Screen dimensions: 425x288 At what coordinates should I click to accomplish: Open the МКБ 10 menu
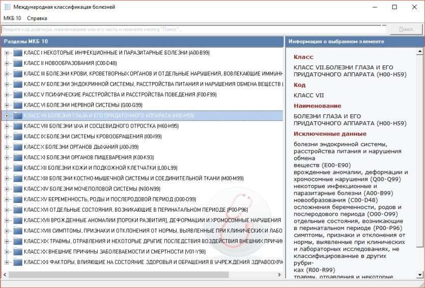coord(12,18)
